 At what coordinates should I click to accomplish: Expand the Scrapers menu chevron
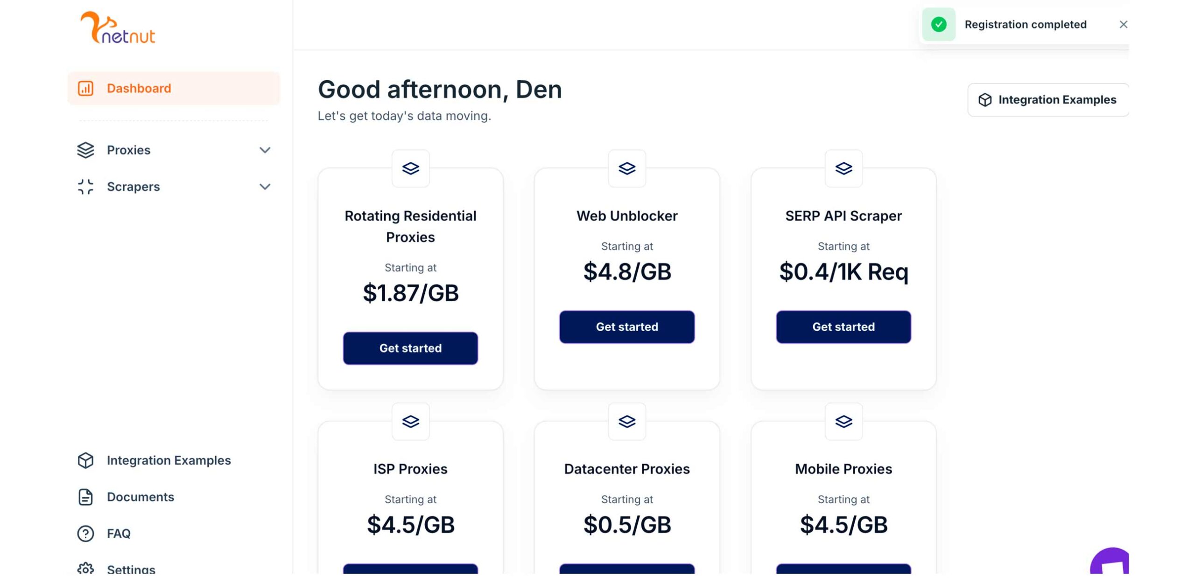[265, 187]
